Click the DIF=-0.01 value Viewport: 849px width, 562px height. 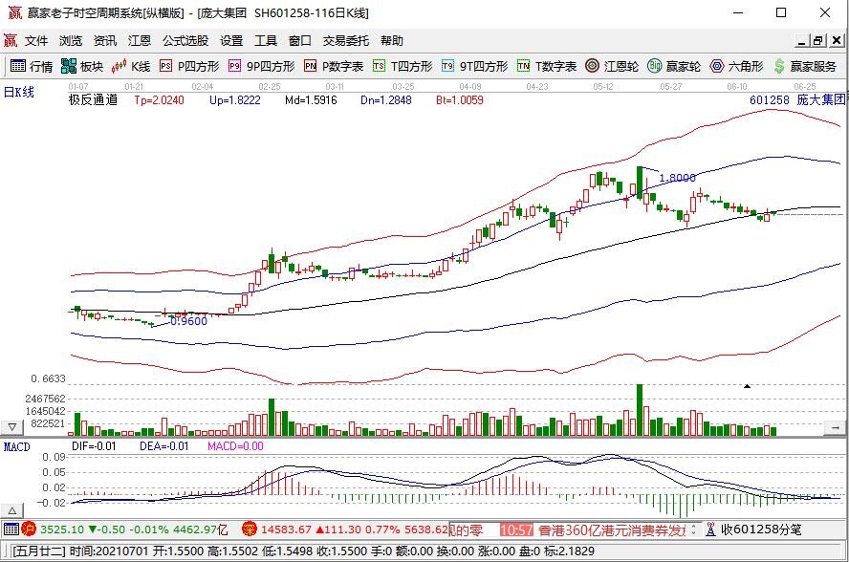tap(94, 446)
